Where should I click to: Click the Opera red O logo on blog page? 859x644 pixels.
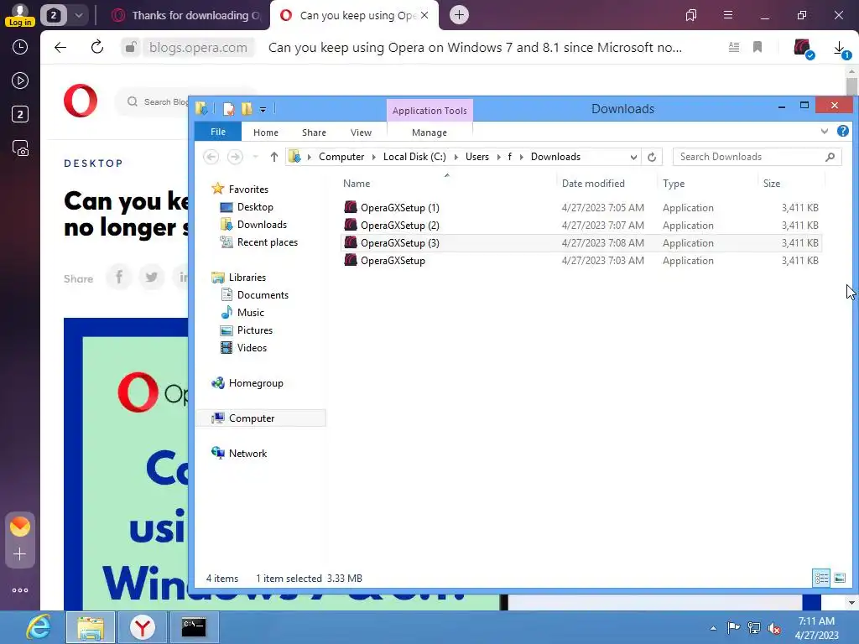81,101
